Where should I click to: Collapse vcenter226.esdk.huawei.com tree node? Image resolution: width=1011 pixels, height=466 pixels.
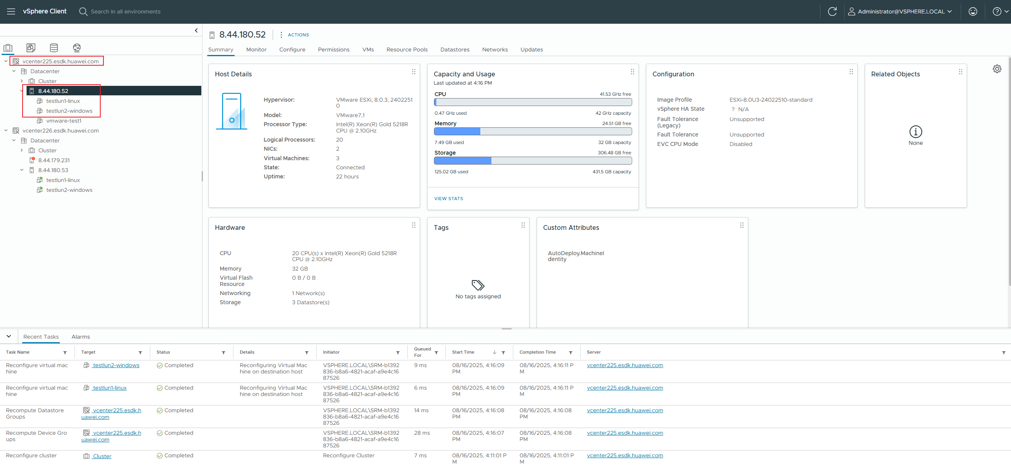point(6,131)
